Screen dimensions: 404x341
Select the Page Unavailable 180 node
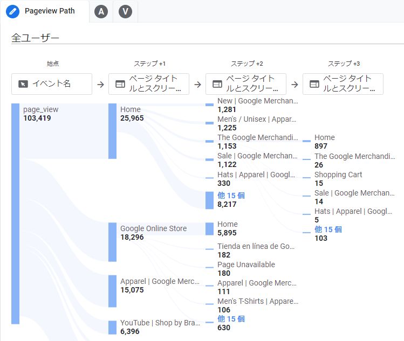209,267
